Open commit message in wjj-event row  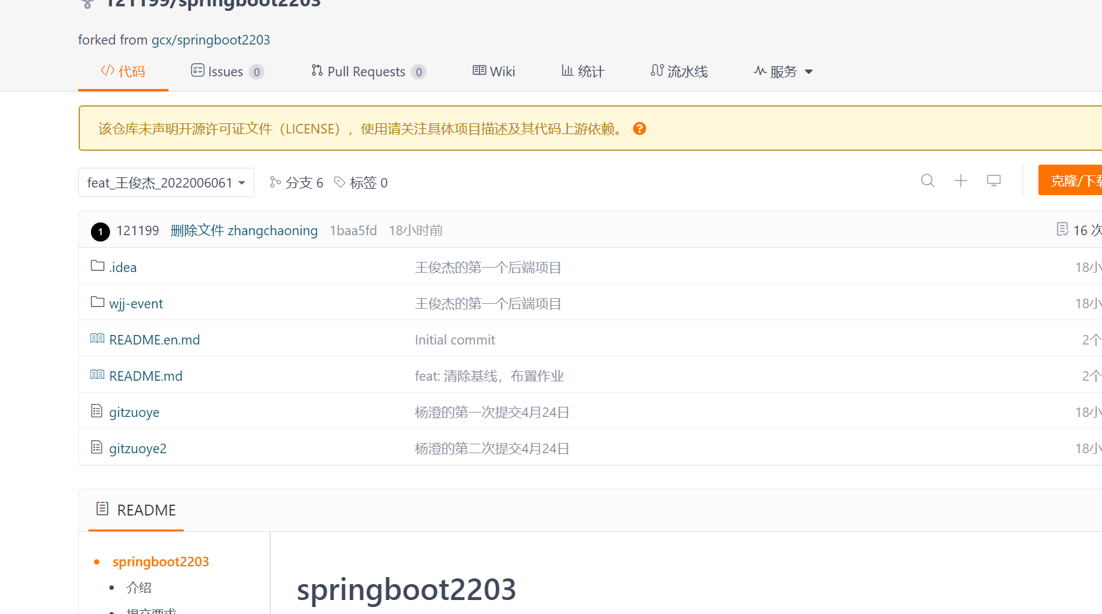488,303
